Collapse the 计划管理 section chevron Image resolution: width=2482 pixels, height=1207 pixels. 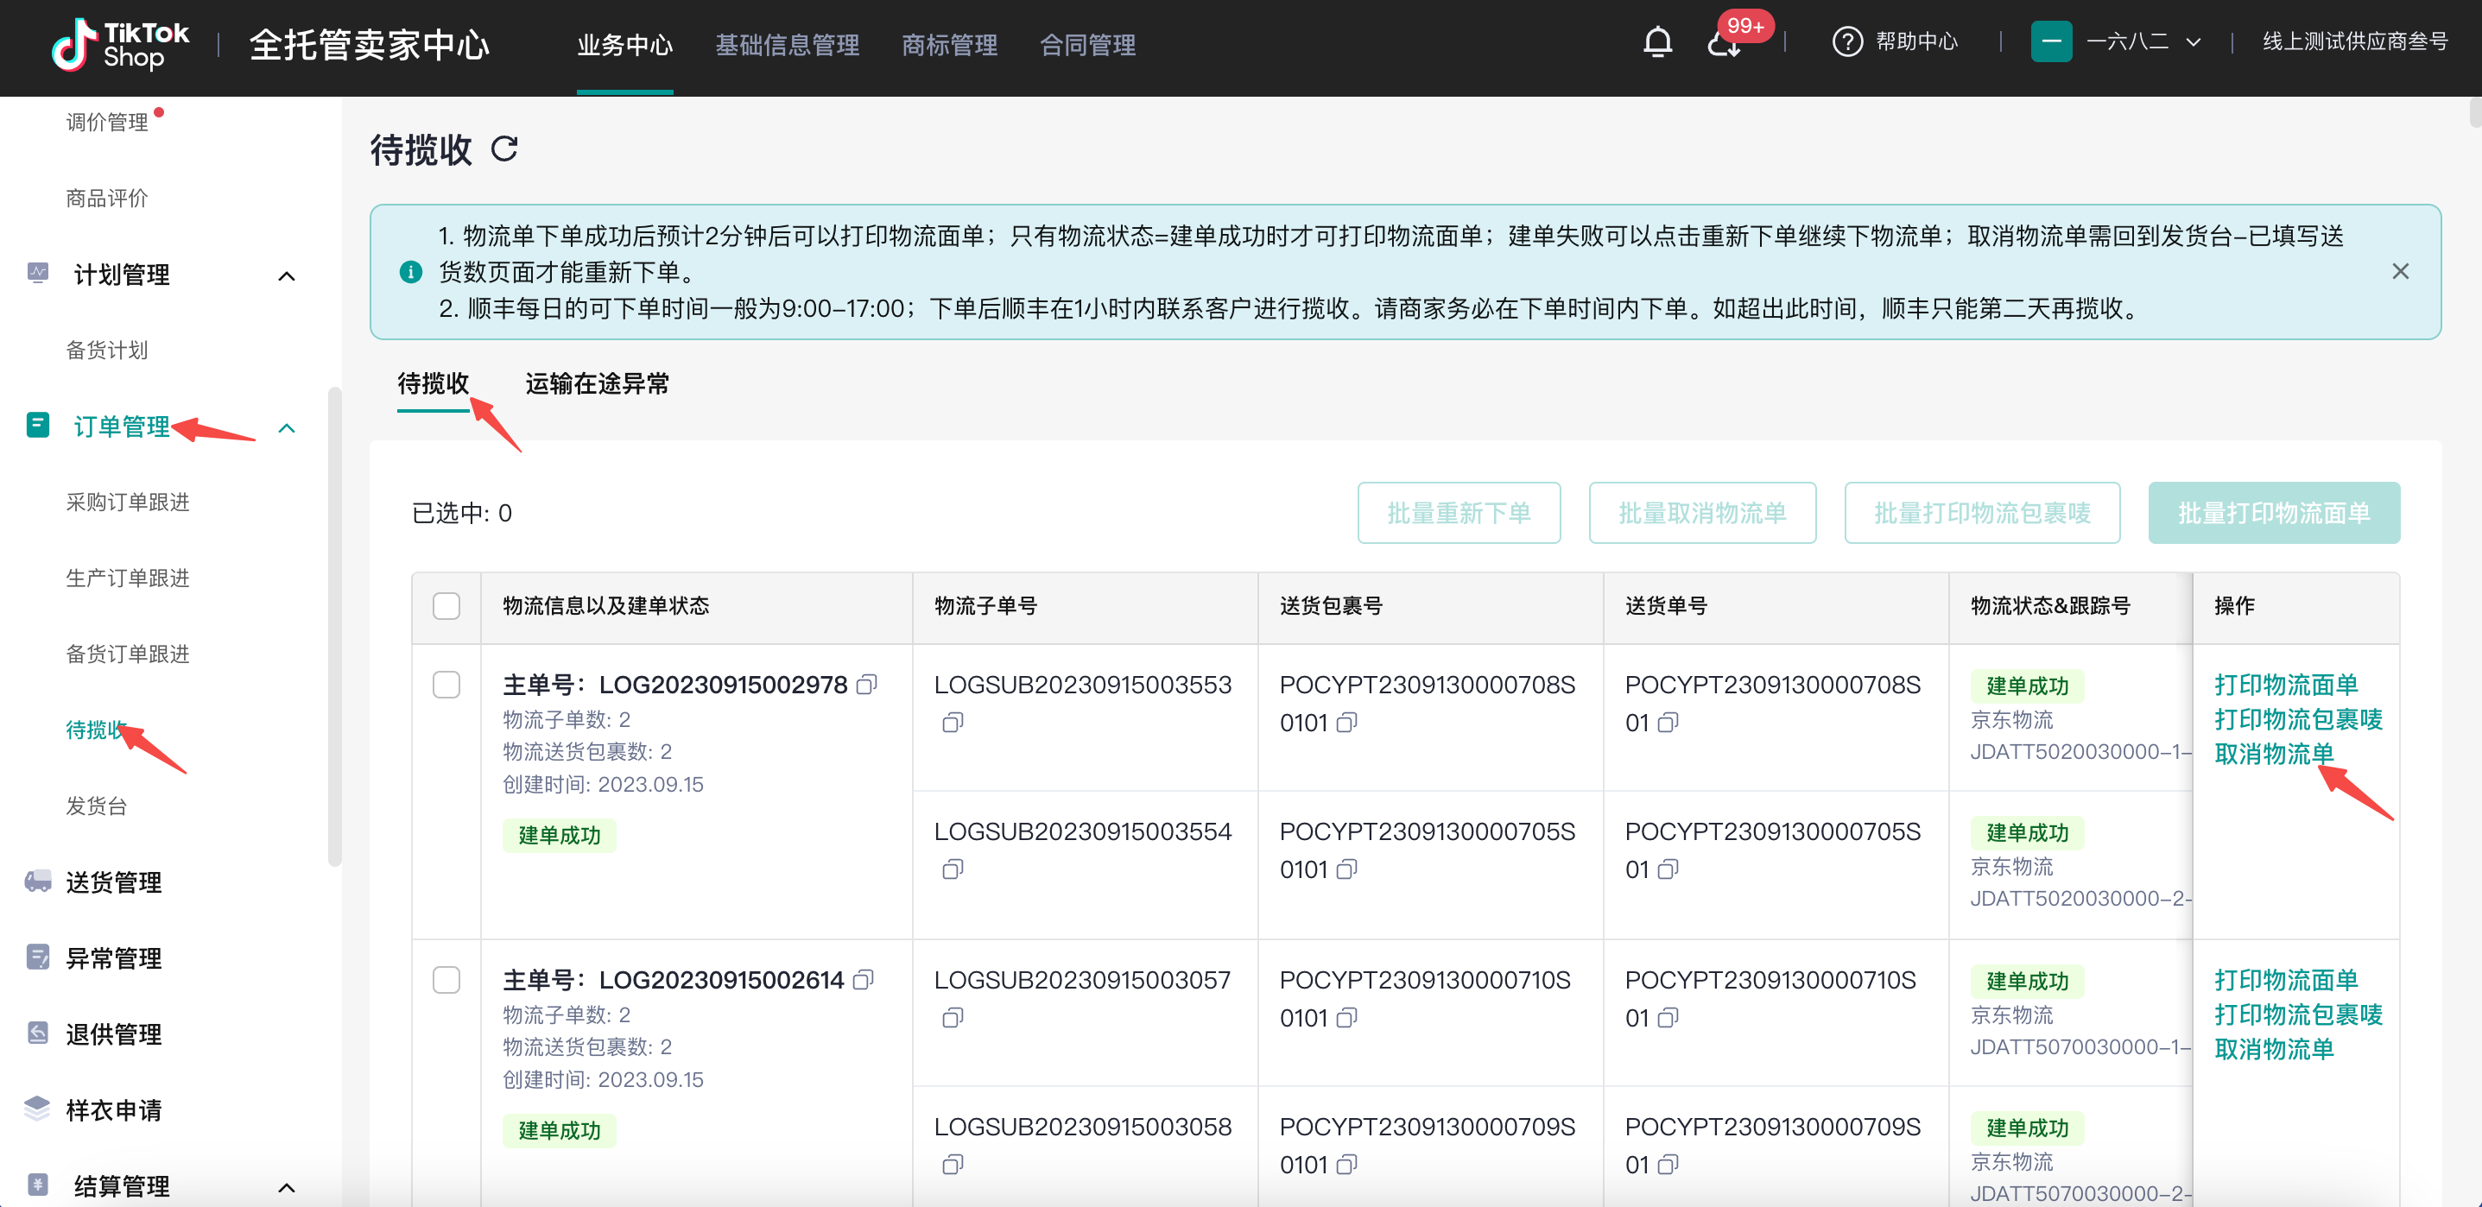click(x=286, y=276)
